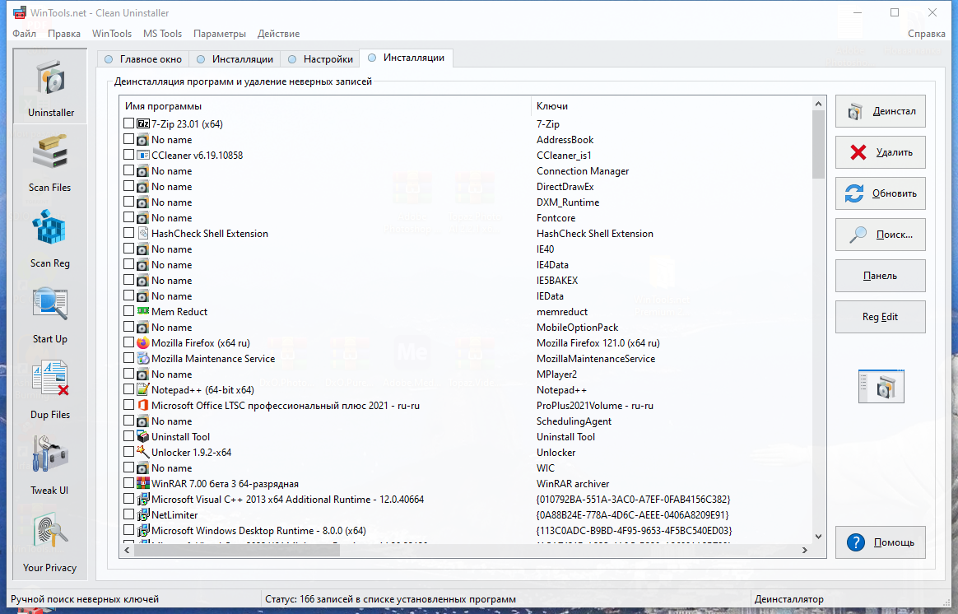Screen dimensions: 958x614
Task: Open the Tweak UI tool
Action: pyautogui.click(x=50, y=466)
